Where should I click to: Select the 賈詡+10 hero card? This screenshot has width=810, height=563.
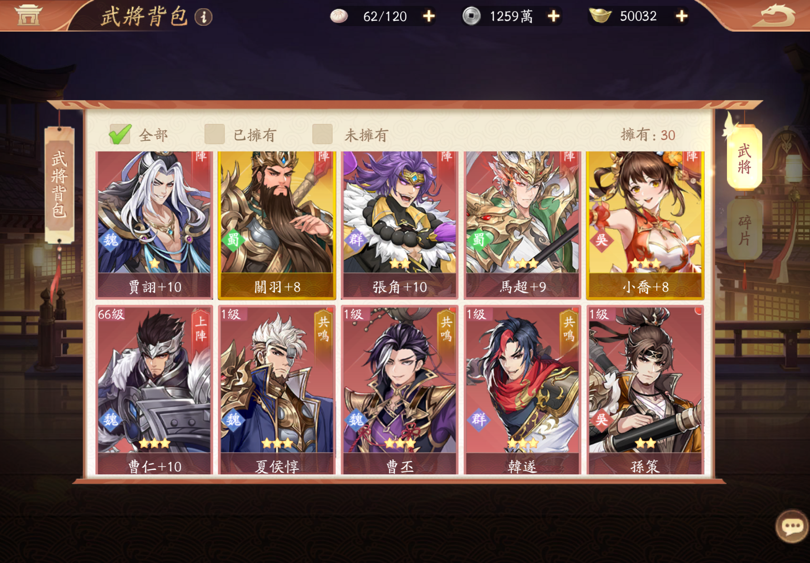tap(154, 225)
